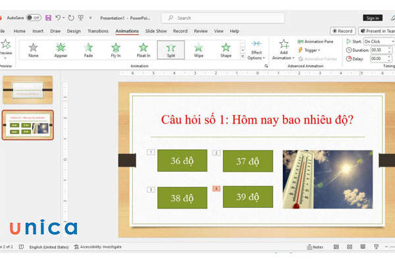
Task: Toggle Notes in status bar
Action: (x=315, y=247)
